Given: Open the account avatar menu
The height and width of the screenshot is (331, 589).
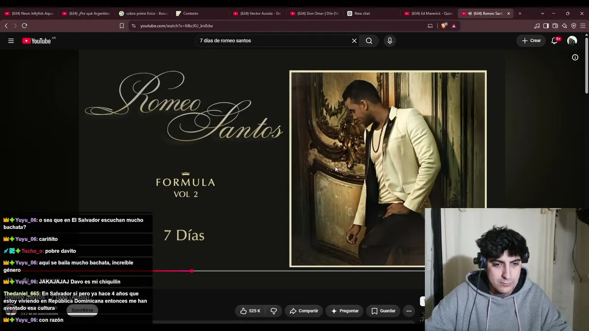Looking at the screenshot, I should coord(572,41).
